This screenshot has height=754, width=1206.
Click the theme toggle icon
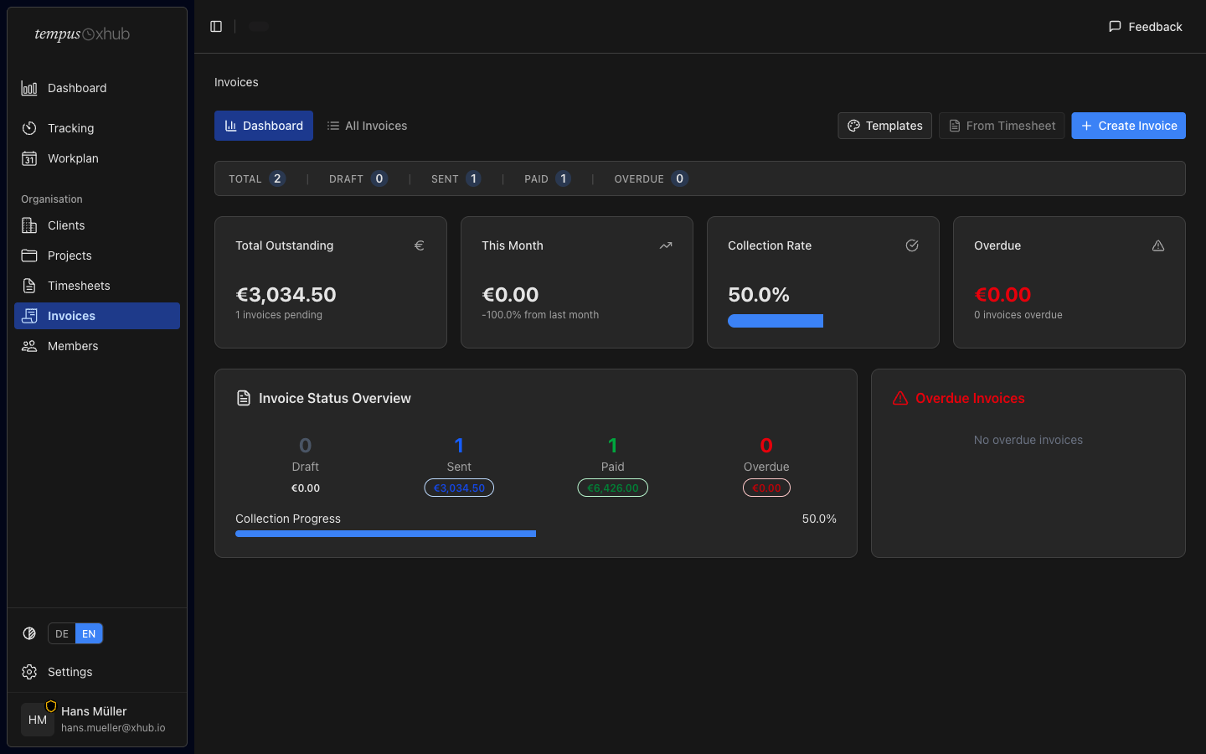click(x=29, y=633)
